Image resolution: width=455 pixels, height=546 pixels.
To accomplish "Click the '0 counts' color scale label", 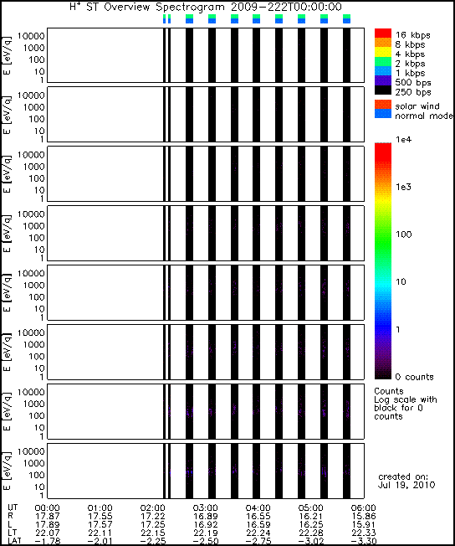I will coord(414,377).
